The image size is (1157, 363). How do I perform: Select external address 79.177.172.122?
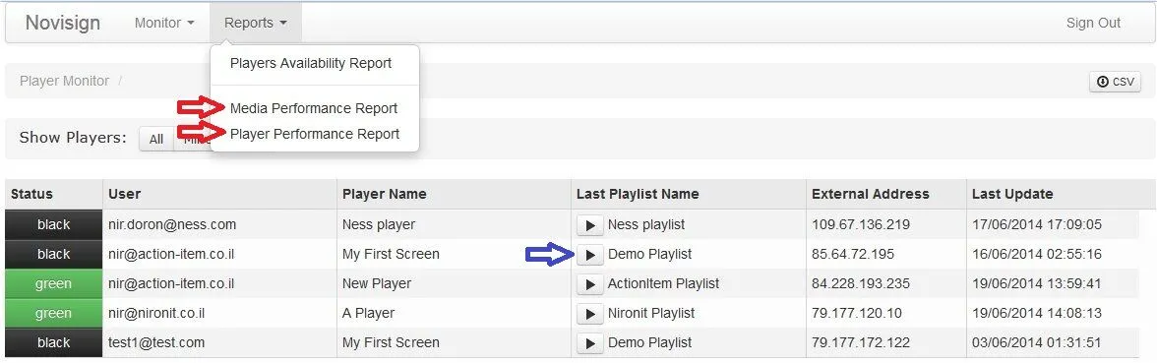[860, 343]
